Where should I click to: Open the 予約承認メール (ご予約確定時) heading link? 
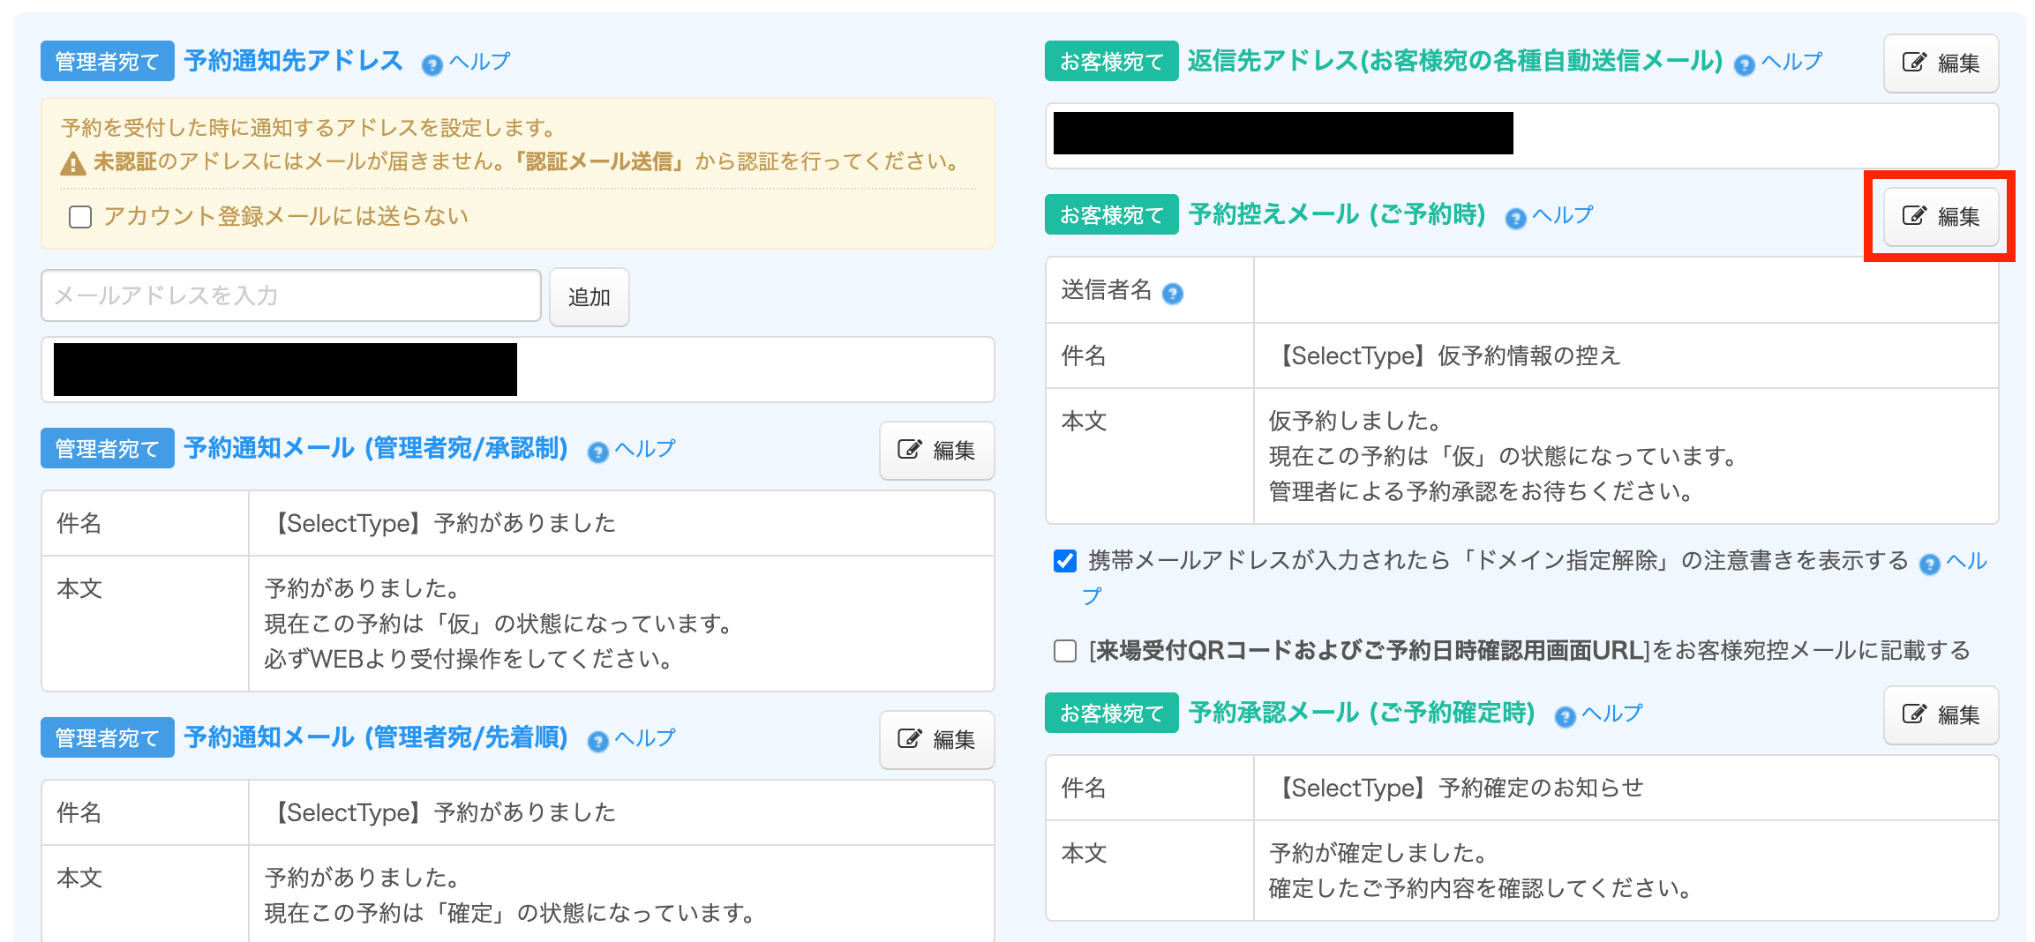click(x=1361, y=713)
